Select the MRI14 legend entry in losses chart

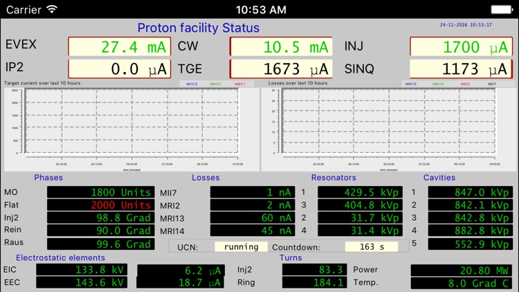(x=438, y=84)
